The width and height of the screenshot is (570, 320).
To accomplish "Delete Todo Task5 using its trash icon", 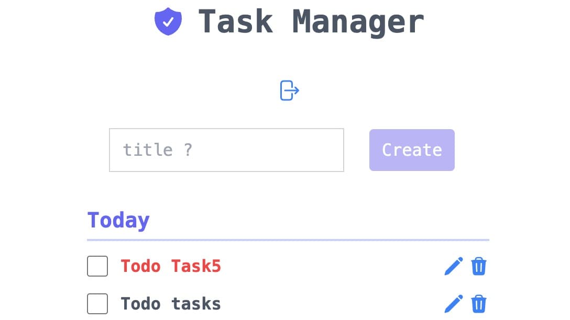I will tap(478, 267).
